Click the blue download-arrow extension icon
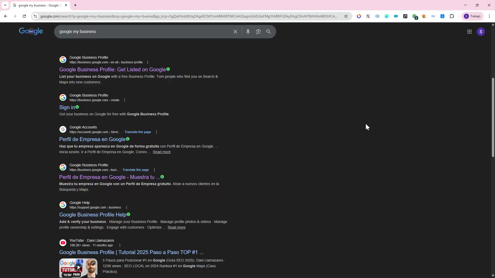495x278 pixels. pyautogui.click(x=442, y=16)
